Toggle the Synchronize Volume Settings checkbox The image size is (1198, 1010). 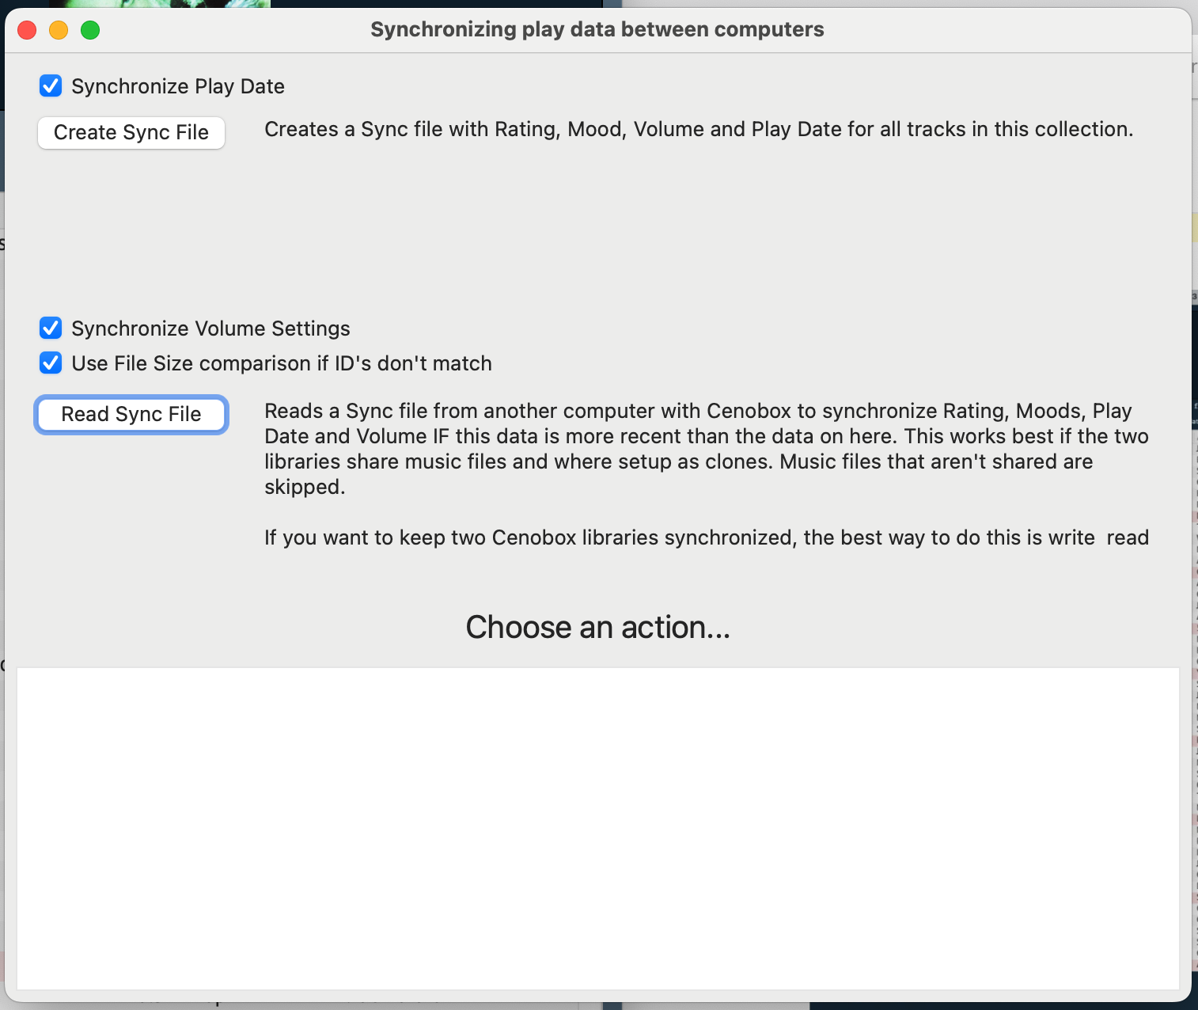pos(51,328)
